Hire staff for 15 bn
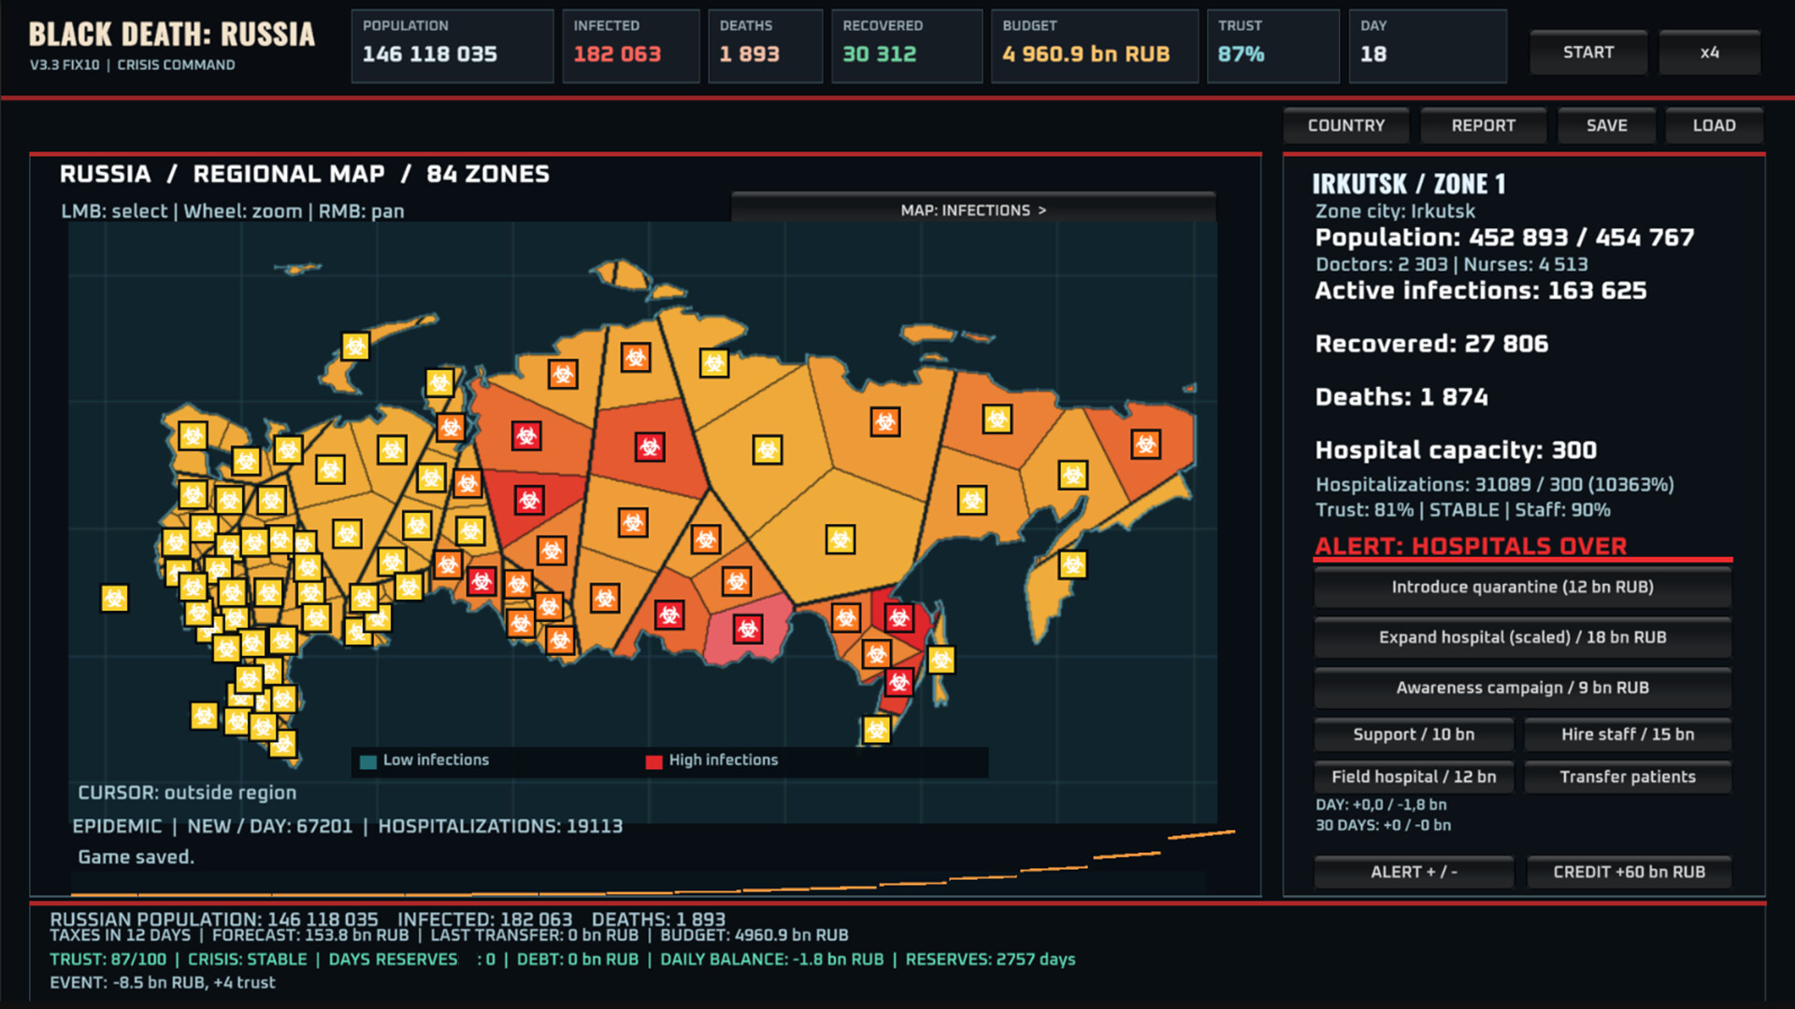Viewport: 1795px width, 1009px height. 1628,734
